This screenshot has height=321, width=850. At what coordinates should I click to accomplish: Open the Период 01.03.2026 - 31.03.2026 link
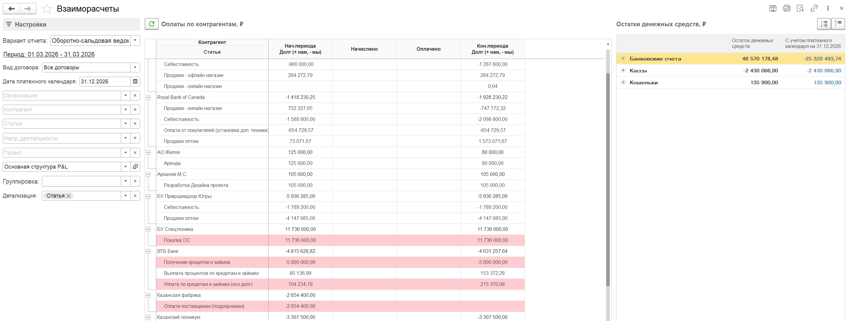click(49, 54)
